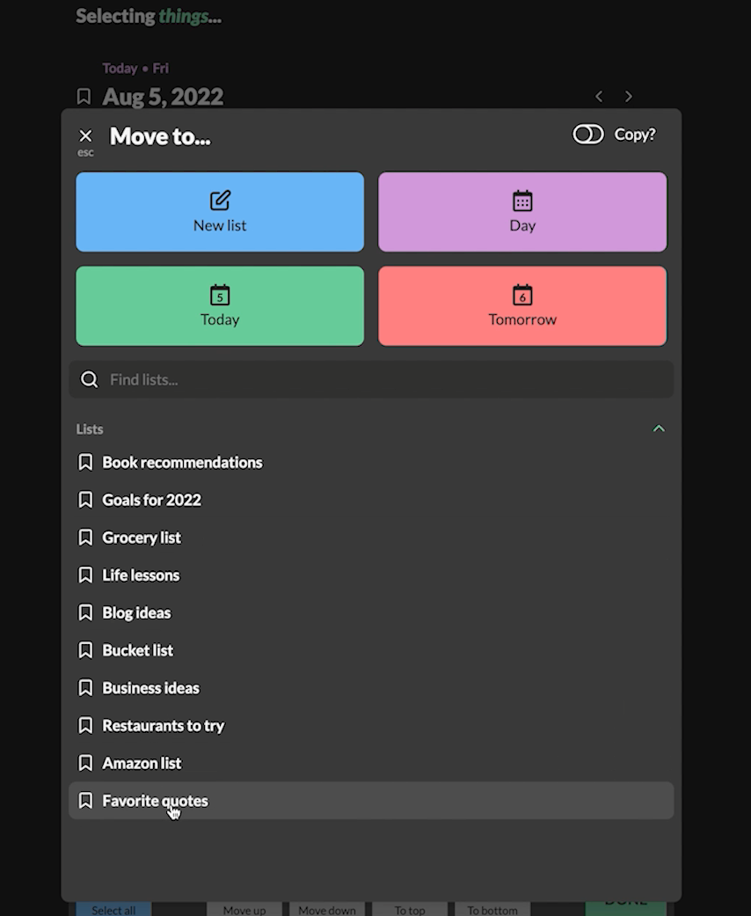The image size is (751, 916).
Task: Click bookmark icon next to Life lessons
Action: [85, 575]
